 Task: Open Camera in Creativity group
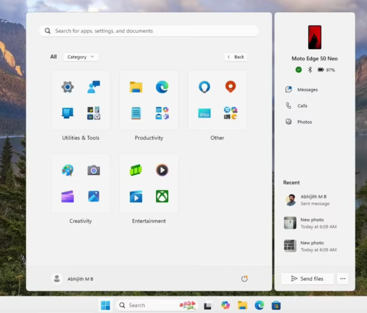click(94, 170)
